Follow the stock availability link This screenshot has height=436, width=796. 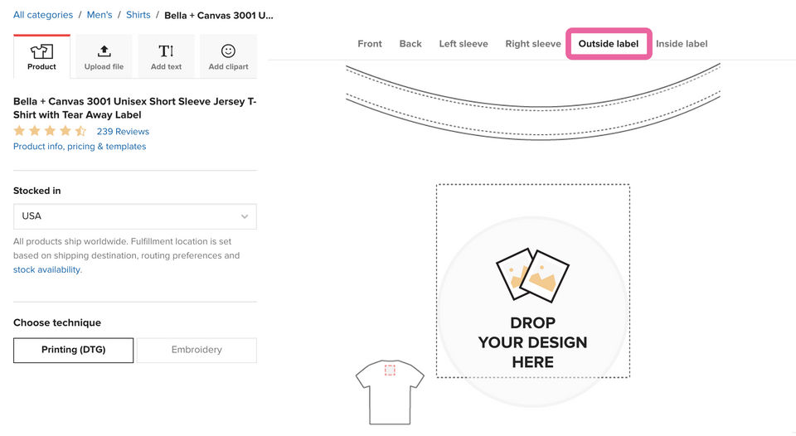pyautogui.click(x=46, y=269)
